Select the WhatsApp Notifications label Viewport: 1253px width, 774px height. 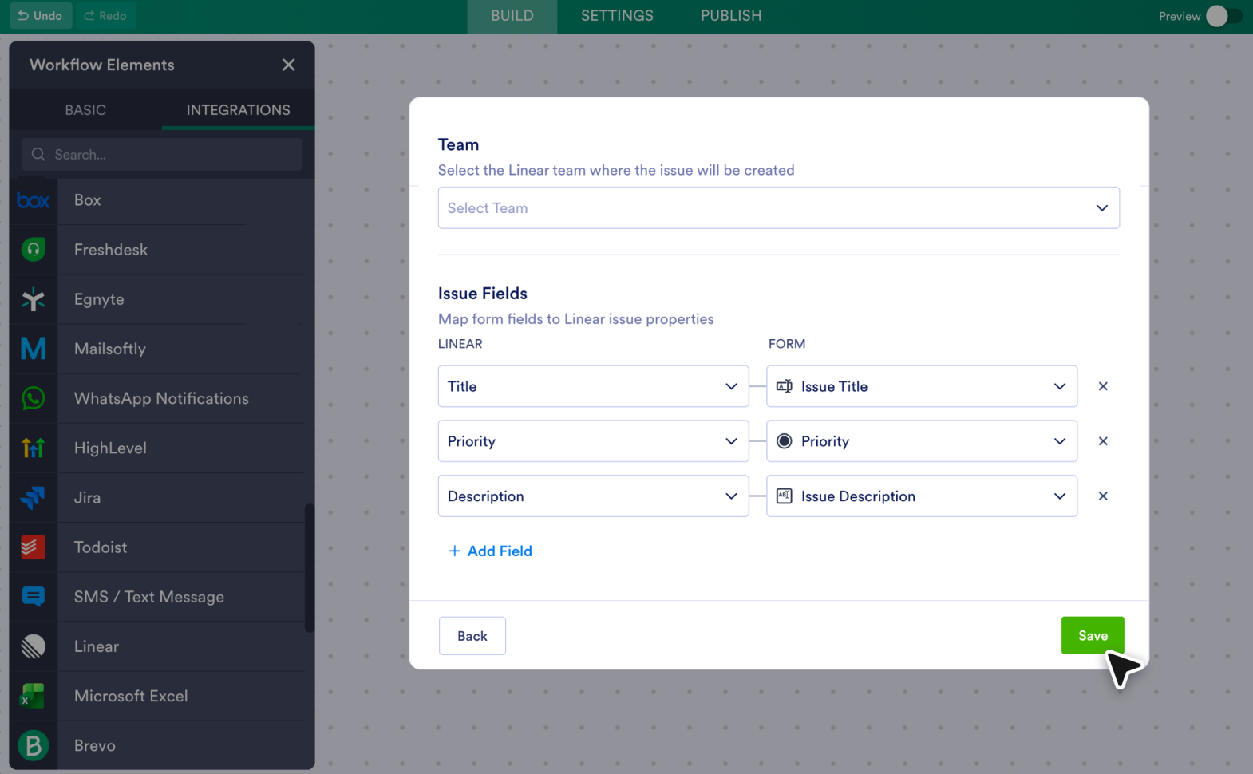coord(161,398)
